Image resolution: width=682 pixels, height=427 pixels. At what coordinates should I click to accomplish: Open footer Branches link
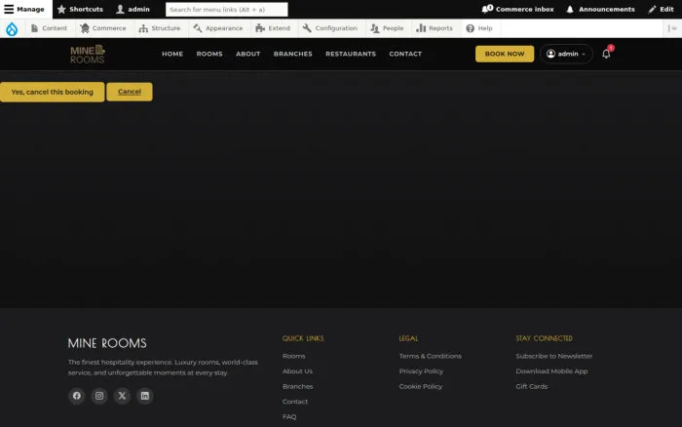tap(297, 386)
